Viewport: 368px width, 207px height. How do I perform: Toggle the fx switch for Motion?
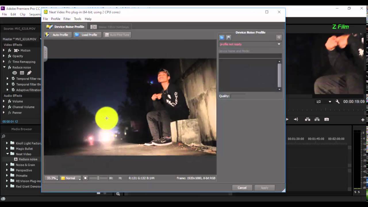click(x=9, y=50)
